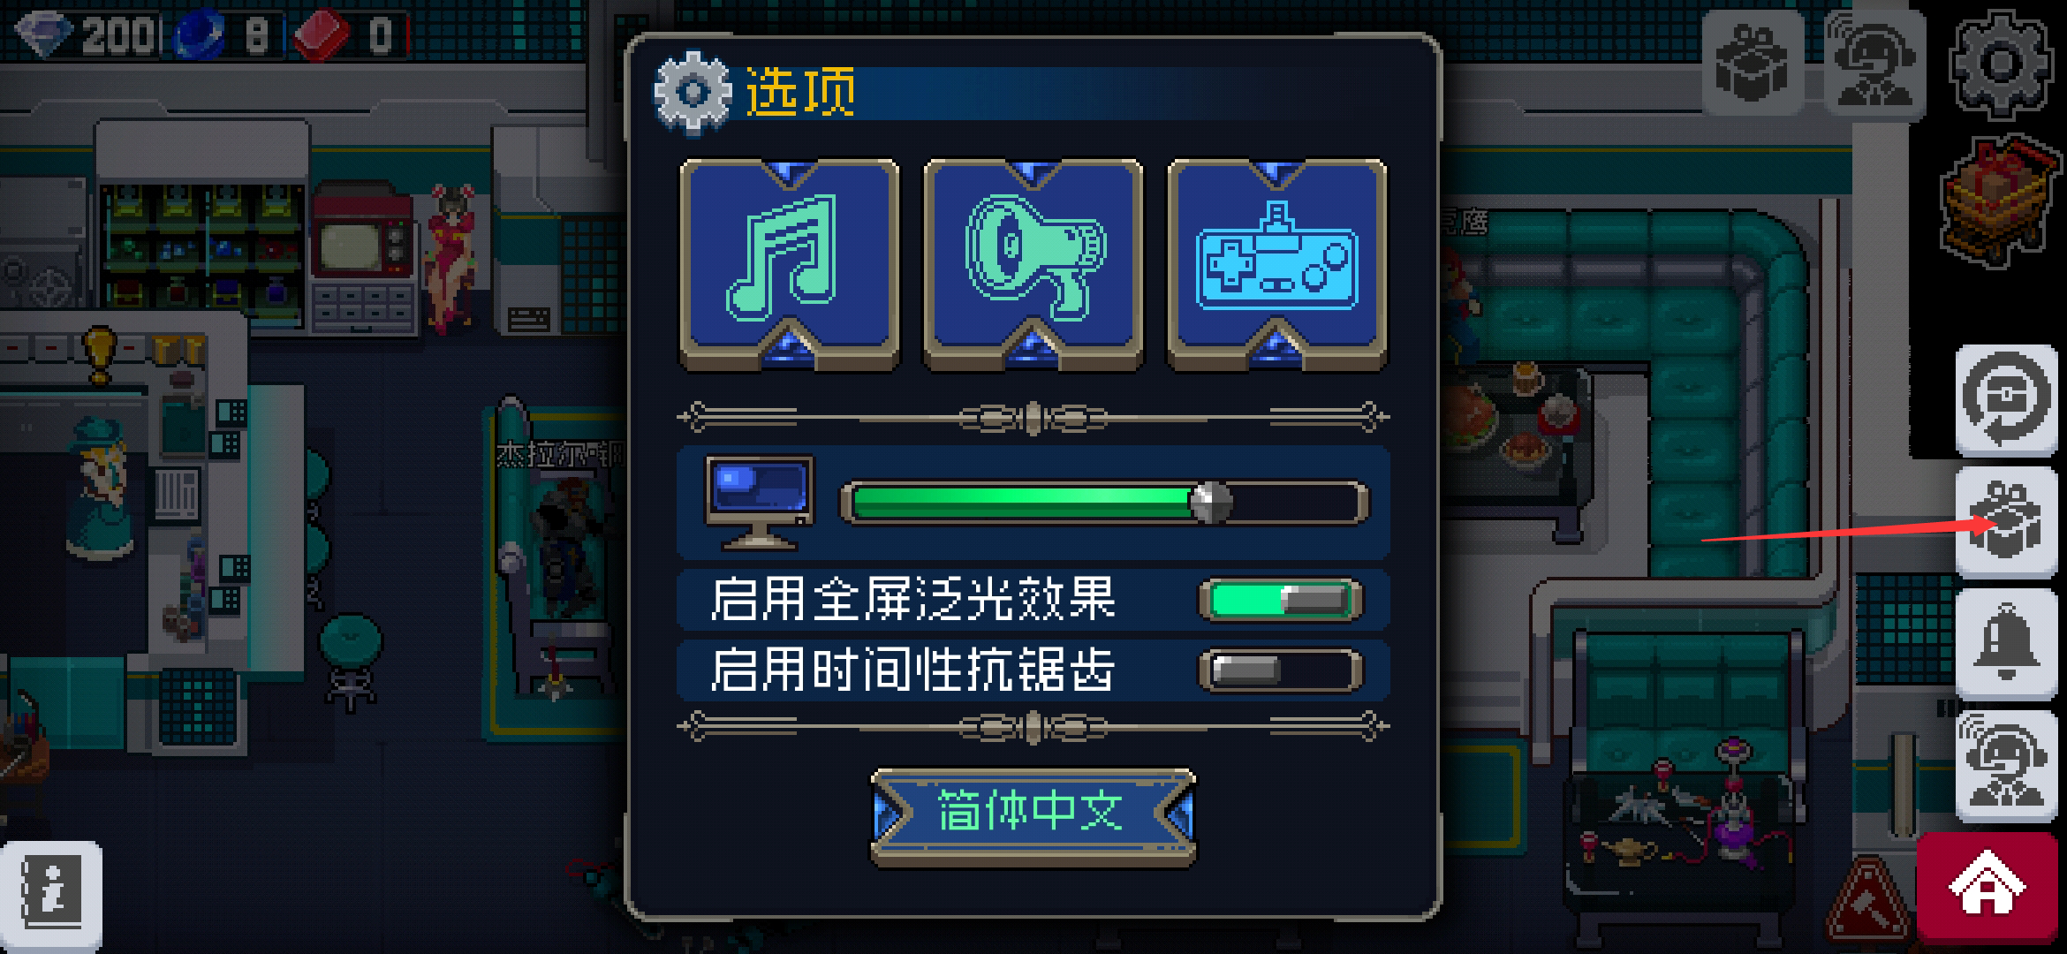Click right arrow of the 简体中文 selector
The height and width of the screenshot is (954, 2067).
pos(1177,814)
